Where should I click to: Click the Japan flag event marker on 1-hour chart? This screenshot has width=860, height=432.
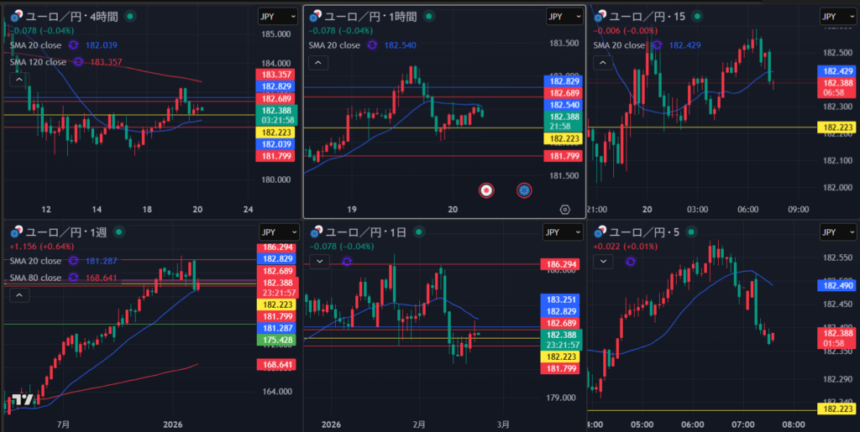[485, 190]
